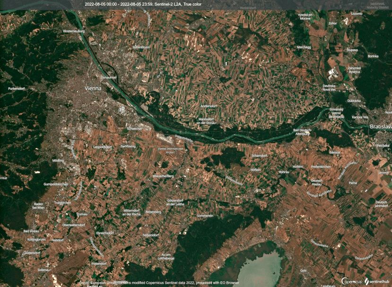Click the Sentinel Hub logo
392x287 pixels.
click(x=377, y=281)
